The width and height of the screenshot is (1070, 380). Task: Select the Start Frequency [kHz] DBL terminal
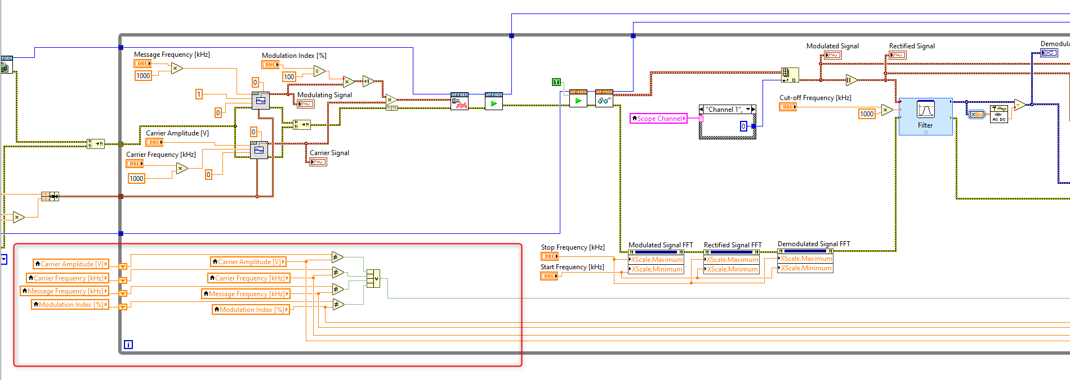coord(549,276)
